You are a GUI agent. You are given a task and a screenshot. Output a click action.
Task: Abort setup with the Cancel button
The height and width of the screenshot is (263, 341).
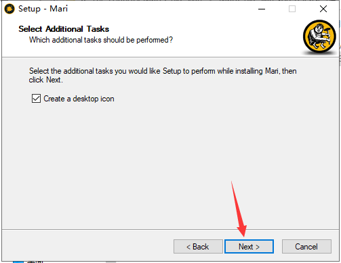306,247
